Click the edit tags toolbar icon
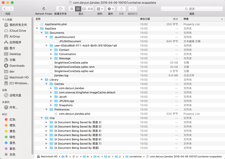This screenshot has width=225, height=159. click(132, 9)
